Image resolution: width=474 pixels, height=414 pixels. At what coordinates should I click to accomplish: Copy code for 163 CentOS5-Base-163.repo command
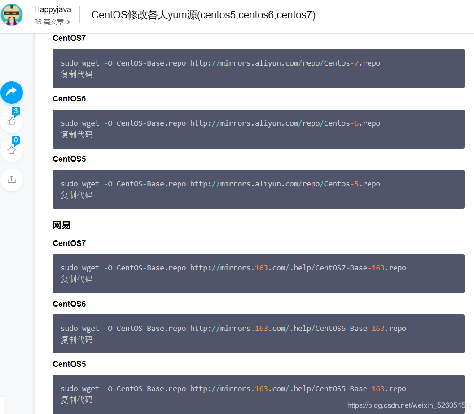click(x=77, y=400)
